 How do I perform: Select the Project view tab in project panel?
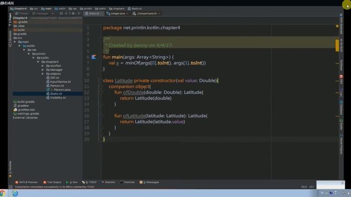pos(22,14)
